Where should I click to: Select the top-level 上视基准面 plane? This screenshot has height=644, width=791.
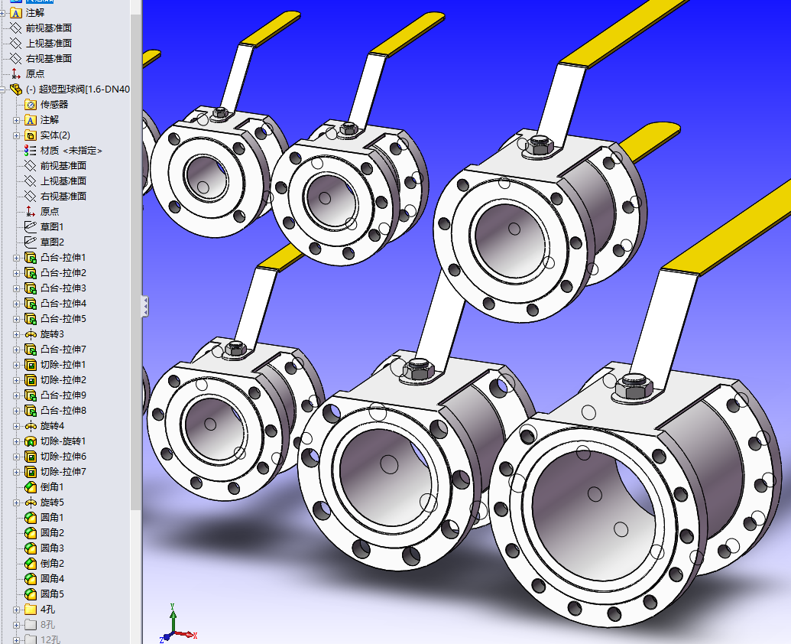tap(49, 43)
